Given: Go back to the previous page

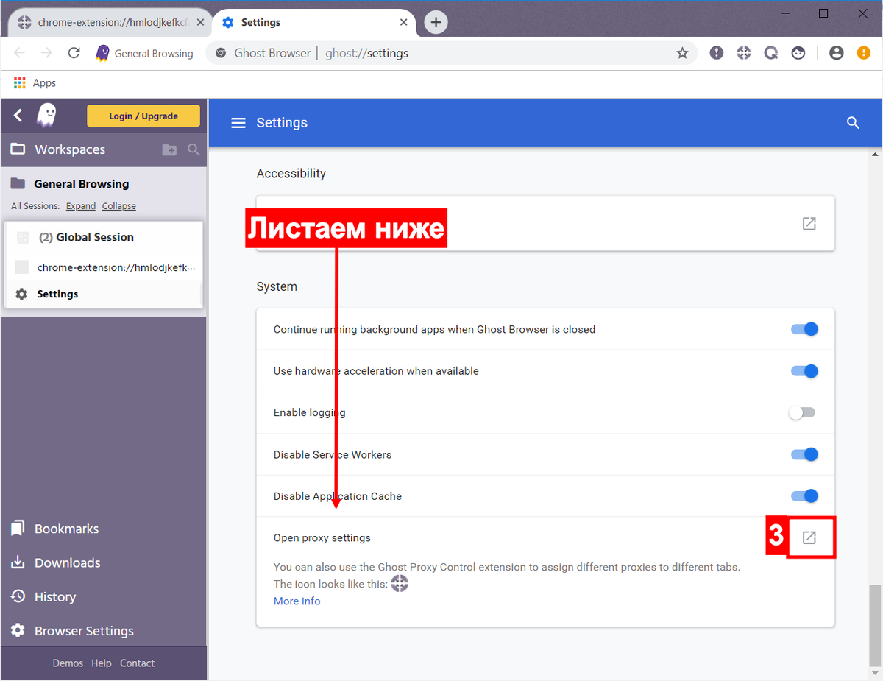Looking at the screenshot, I should pyautogui.click(x=20, y=53).
